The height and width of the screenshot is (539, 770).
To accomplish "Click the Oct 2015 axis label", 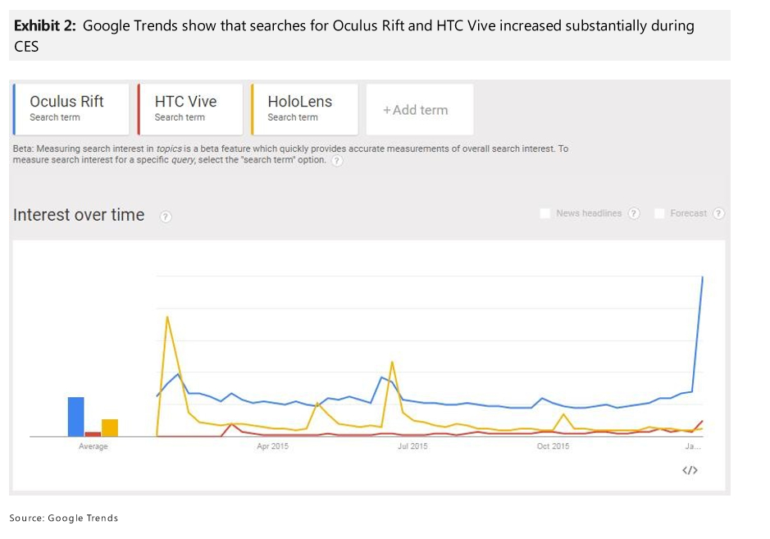I will click(553, 446).
